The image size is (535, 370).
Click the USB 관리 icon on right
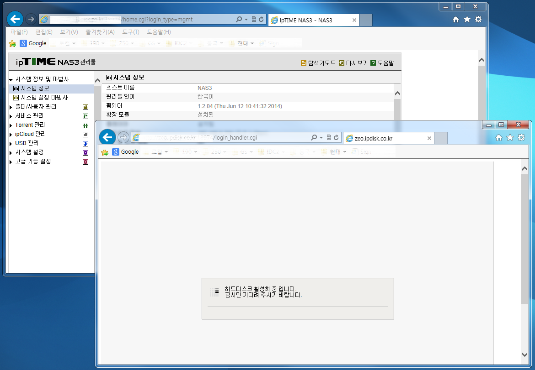tap(86, 144)
